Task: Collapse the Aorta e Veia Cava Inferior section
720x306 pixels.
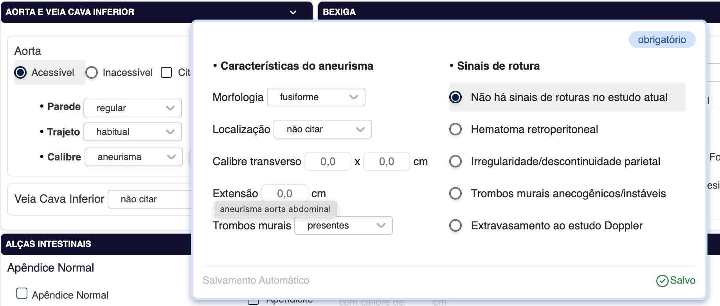Action: point(293,12)
